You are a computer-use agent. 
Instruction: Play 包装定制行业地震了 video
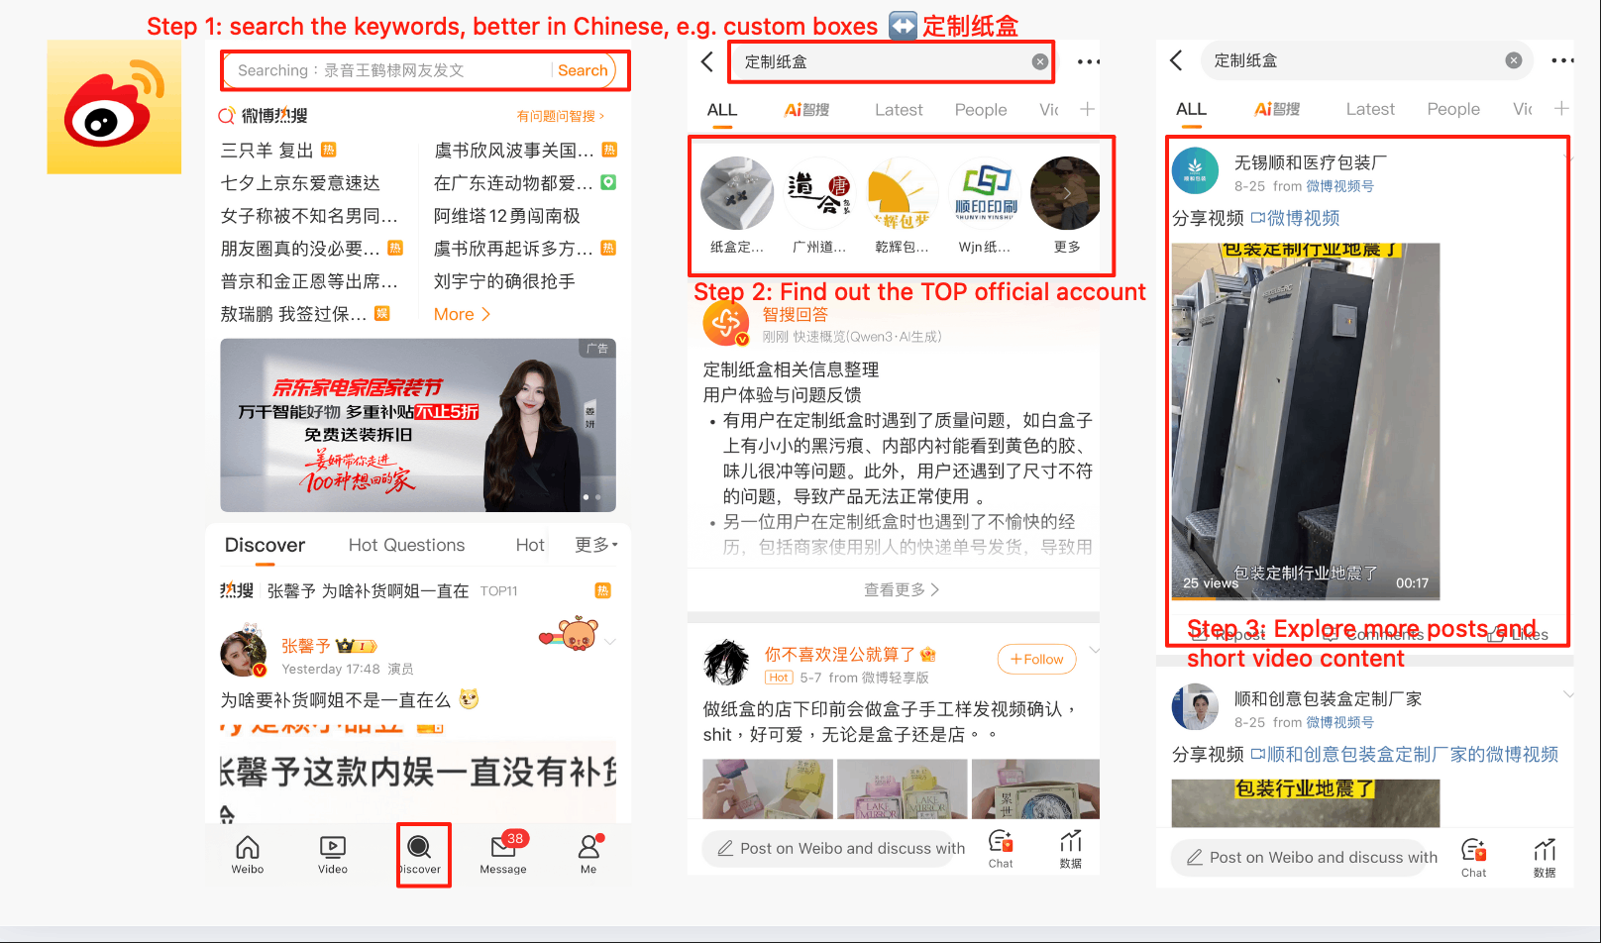pyautogui.click(x=1306, y=421)
